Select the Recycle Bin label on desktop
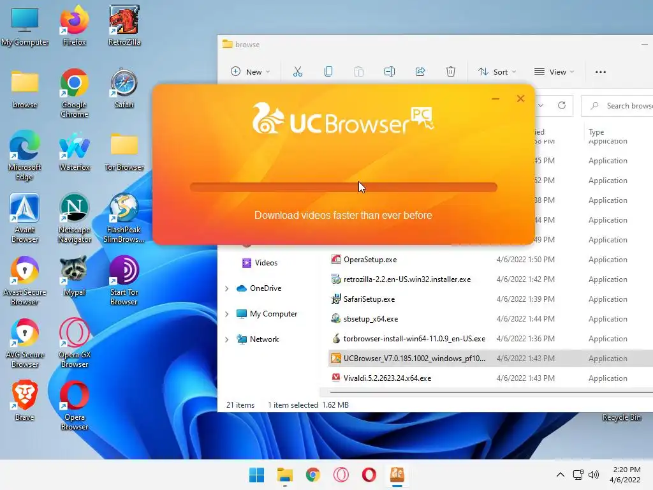This screenshot has height=490, width=653. click(x=621, y=417)
